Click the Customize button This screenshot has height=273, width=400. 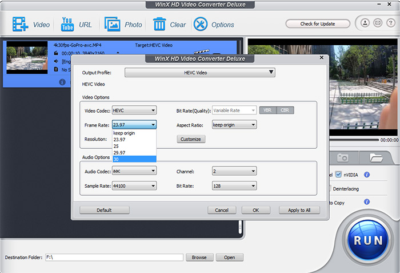tap(191, 139)
